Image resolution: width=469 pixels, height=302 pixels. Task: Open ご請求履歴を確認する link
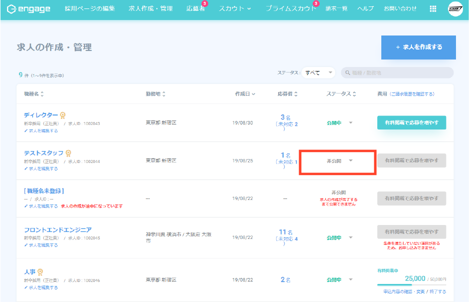pyautogui.click(x=412, y=94)
